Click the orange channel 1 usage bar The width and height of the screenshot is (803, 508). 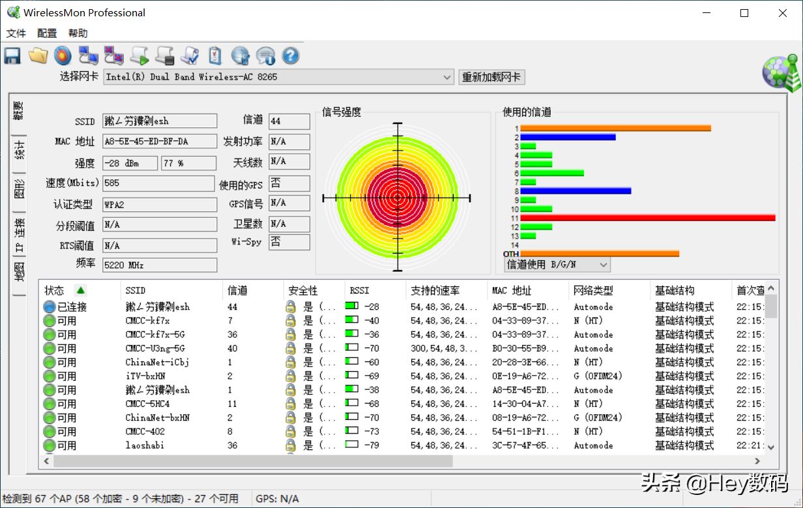click(615, 128)
